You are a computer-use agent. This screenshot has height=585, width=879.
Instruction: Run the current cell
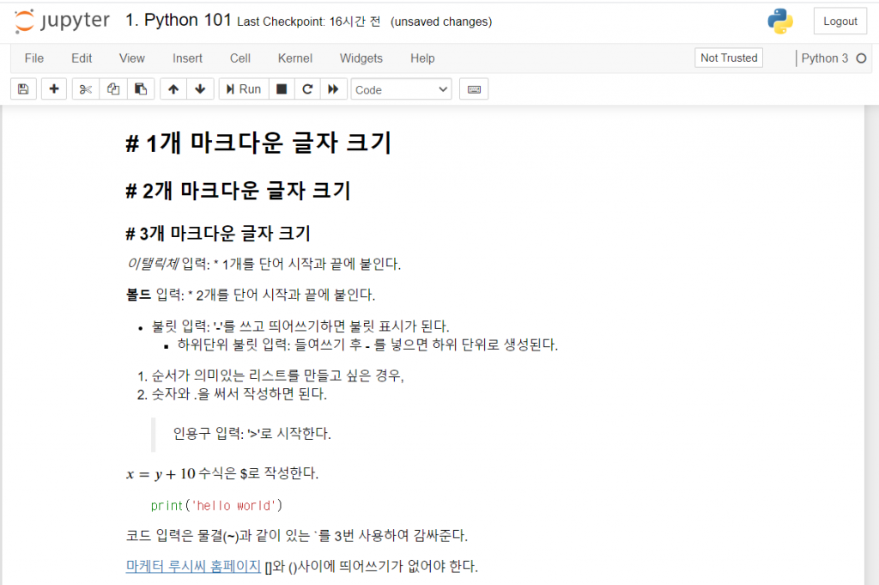243,89
